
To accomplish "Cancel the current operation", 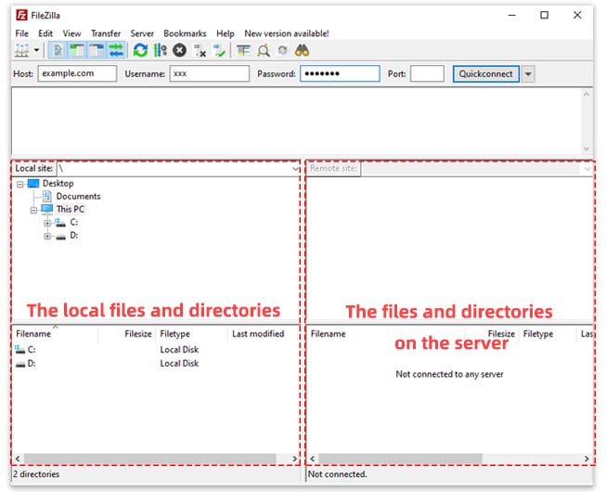I will 179,50.
